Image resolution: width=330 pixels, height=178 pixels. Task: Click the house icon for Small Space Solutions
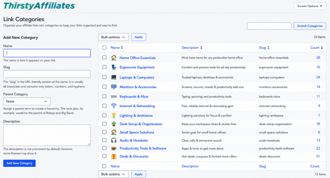[114, 132]
